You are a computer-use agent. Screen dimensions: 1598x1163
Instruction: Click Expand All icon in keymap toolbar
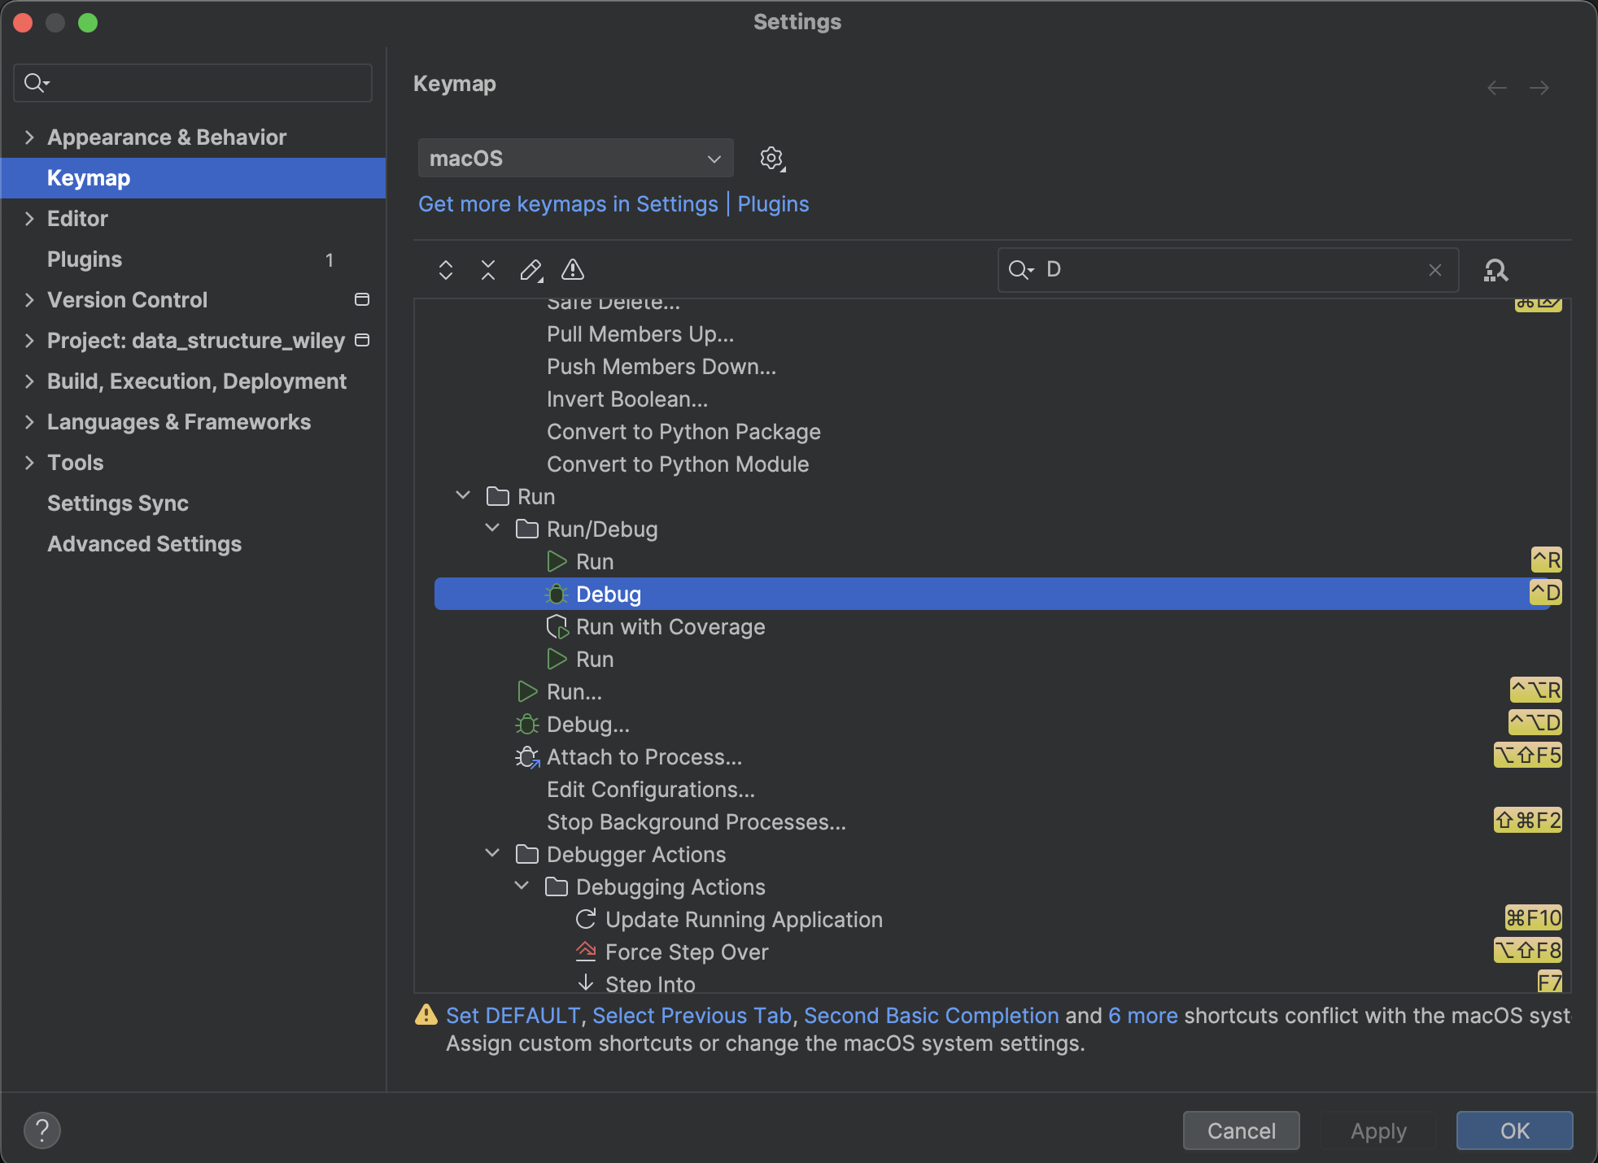coord(445,270)
